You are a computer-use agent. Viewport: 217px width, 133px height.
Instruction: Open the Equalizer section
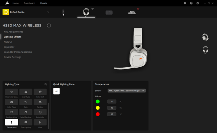(9, 47)
